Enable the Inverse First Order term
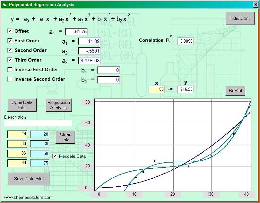This screenshot has height=203, width=260. tap(10, 70)
